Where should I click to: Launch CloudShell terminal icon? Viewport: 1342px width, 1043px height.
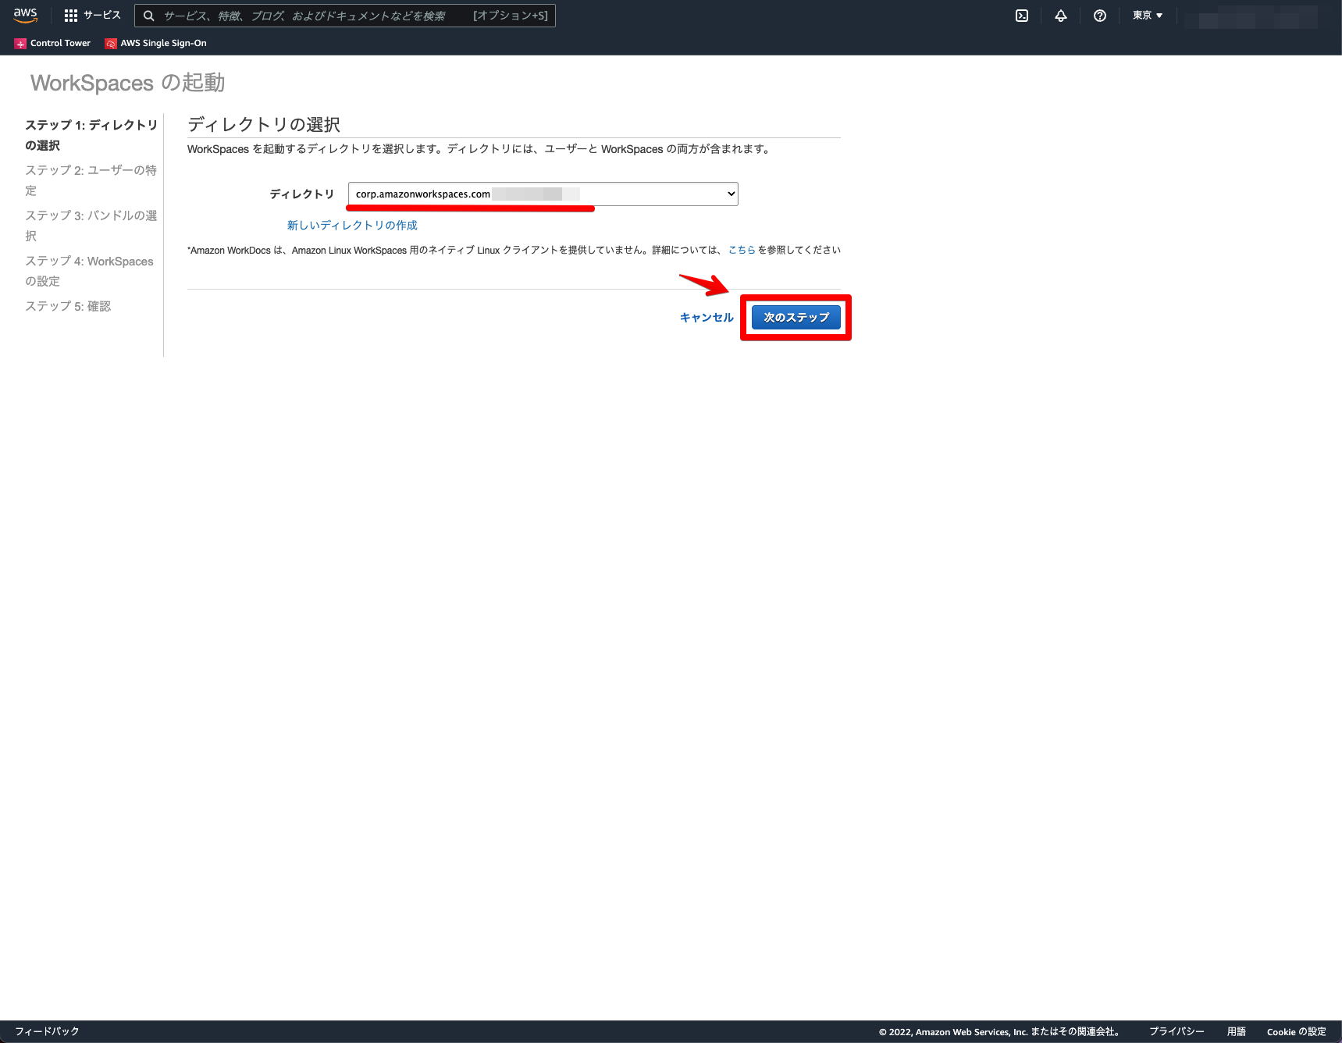(1021, 15)
